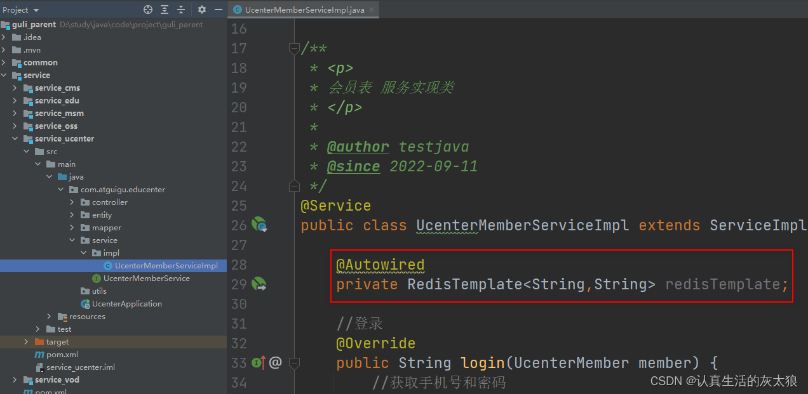Image resolution: width=808 pixels, height=394 pixels.
Task: Click the locate opened file crosshair icon
Action: pos(148,10)
